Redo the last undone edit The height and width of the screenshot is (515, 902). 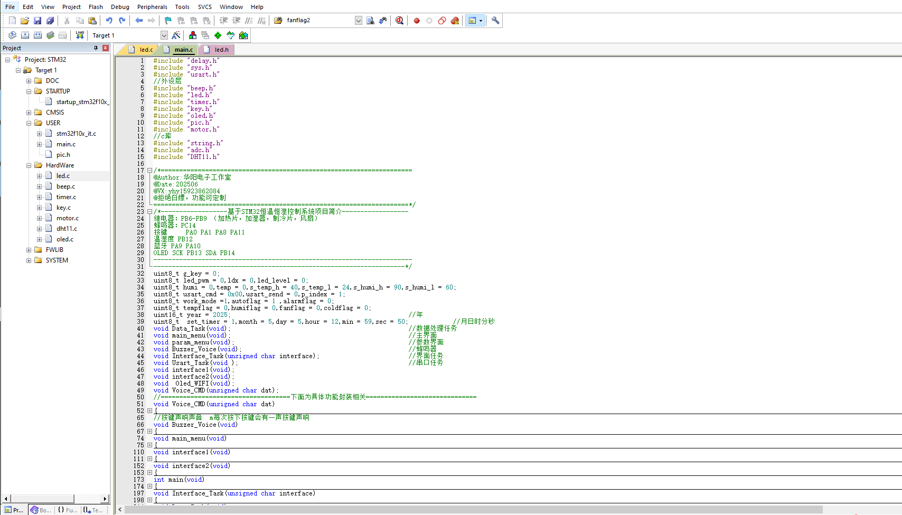click(x=122, y=21)
